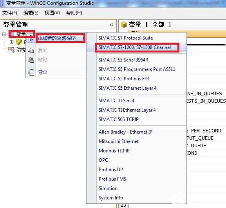Expand the yellow cubes tree node
This screenshot has height=208, width=226.
(11, 42)
